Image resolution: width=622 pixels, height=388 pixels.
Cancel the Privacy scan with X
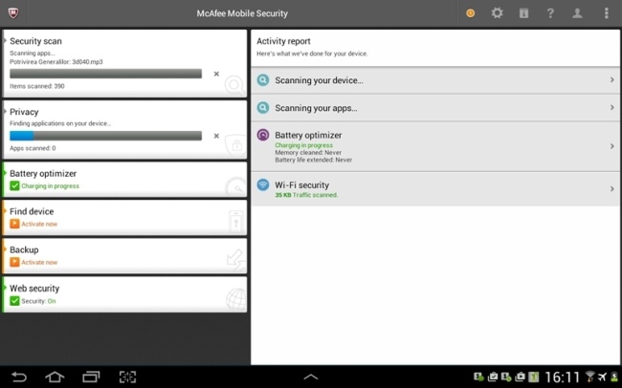click(216, 136)
